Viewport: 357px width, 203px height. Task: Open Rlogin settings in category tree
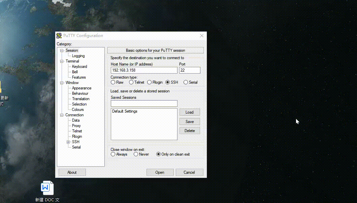point(77,136)
